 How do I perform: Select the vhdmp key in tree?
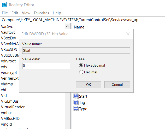tap(7, 84)
